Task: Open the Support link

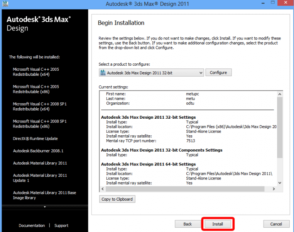Action: tap(61, 225)
